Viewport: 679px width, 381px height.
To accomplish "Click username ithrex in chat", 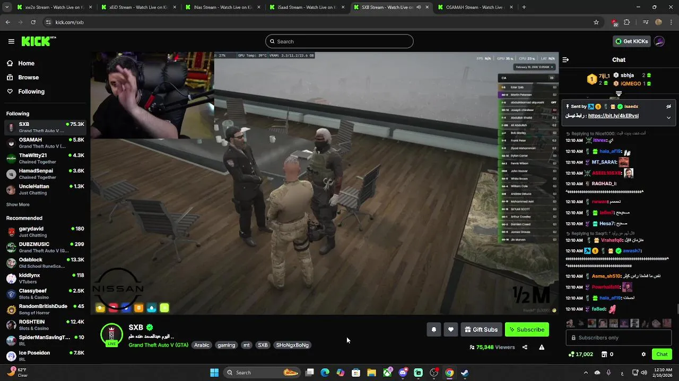I will click(x=599, y=140).
